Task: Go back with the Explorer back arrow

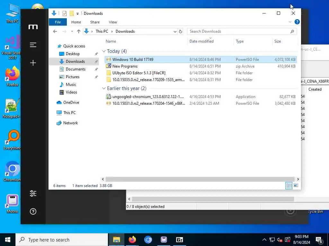Action: pyautogui.click(x=55, y=31)
